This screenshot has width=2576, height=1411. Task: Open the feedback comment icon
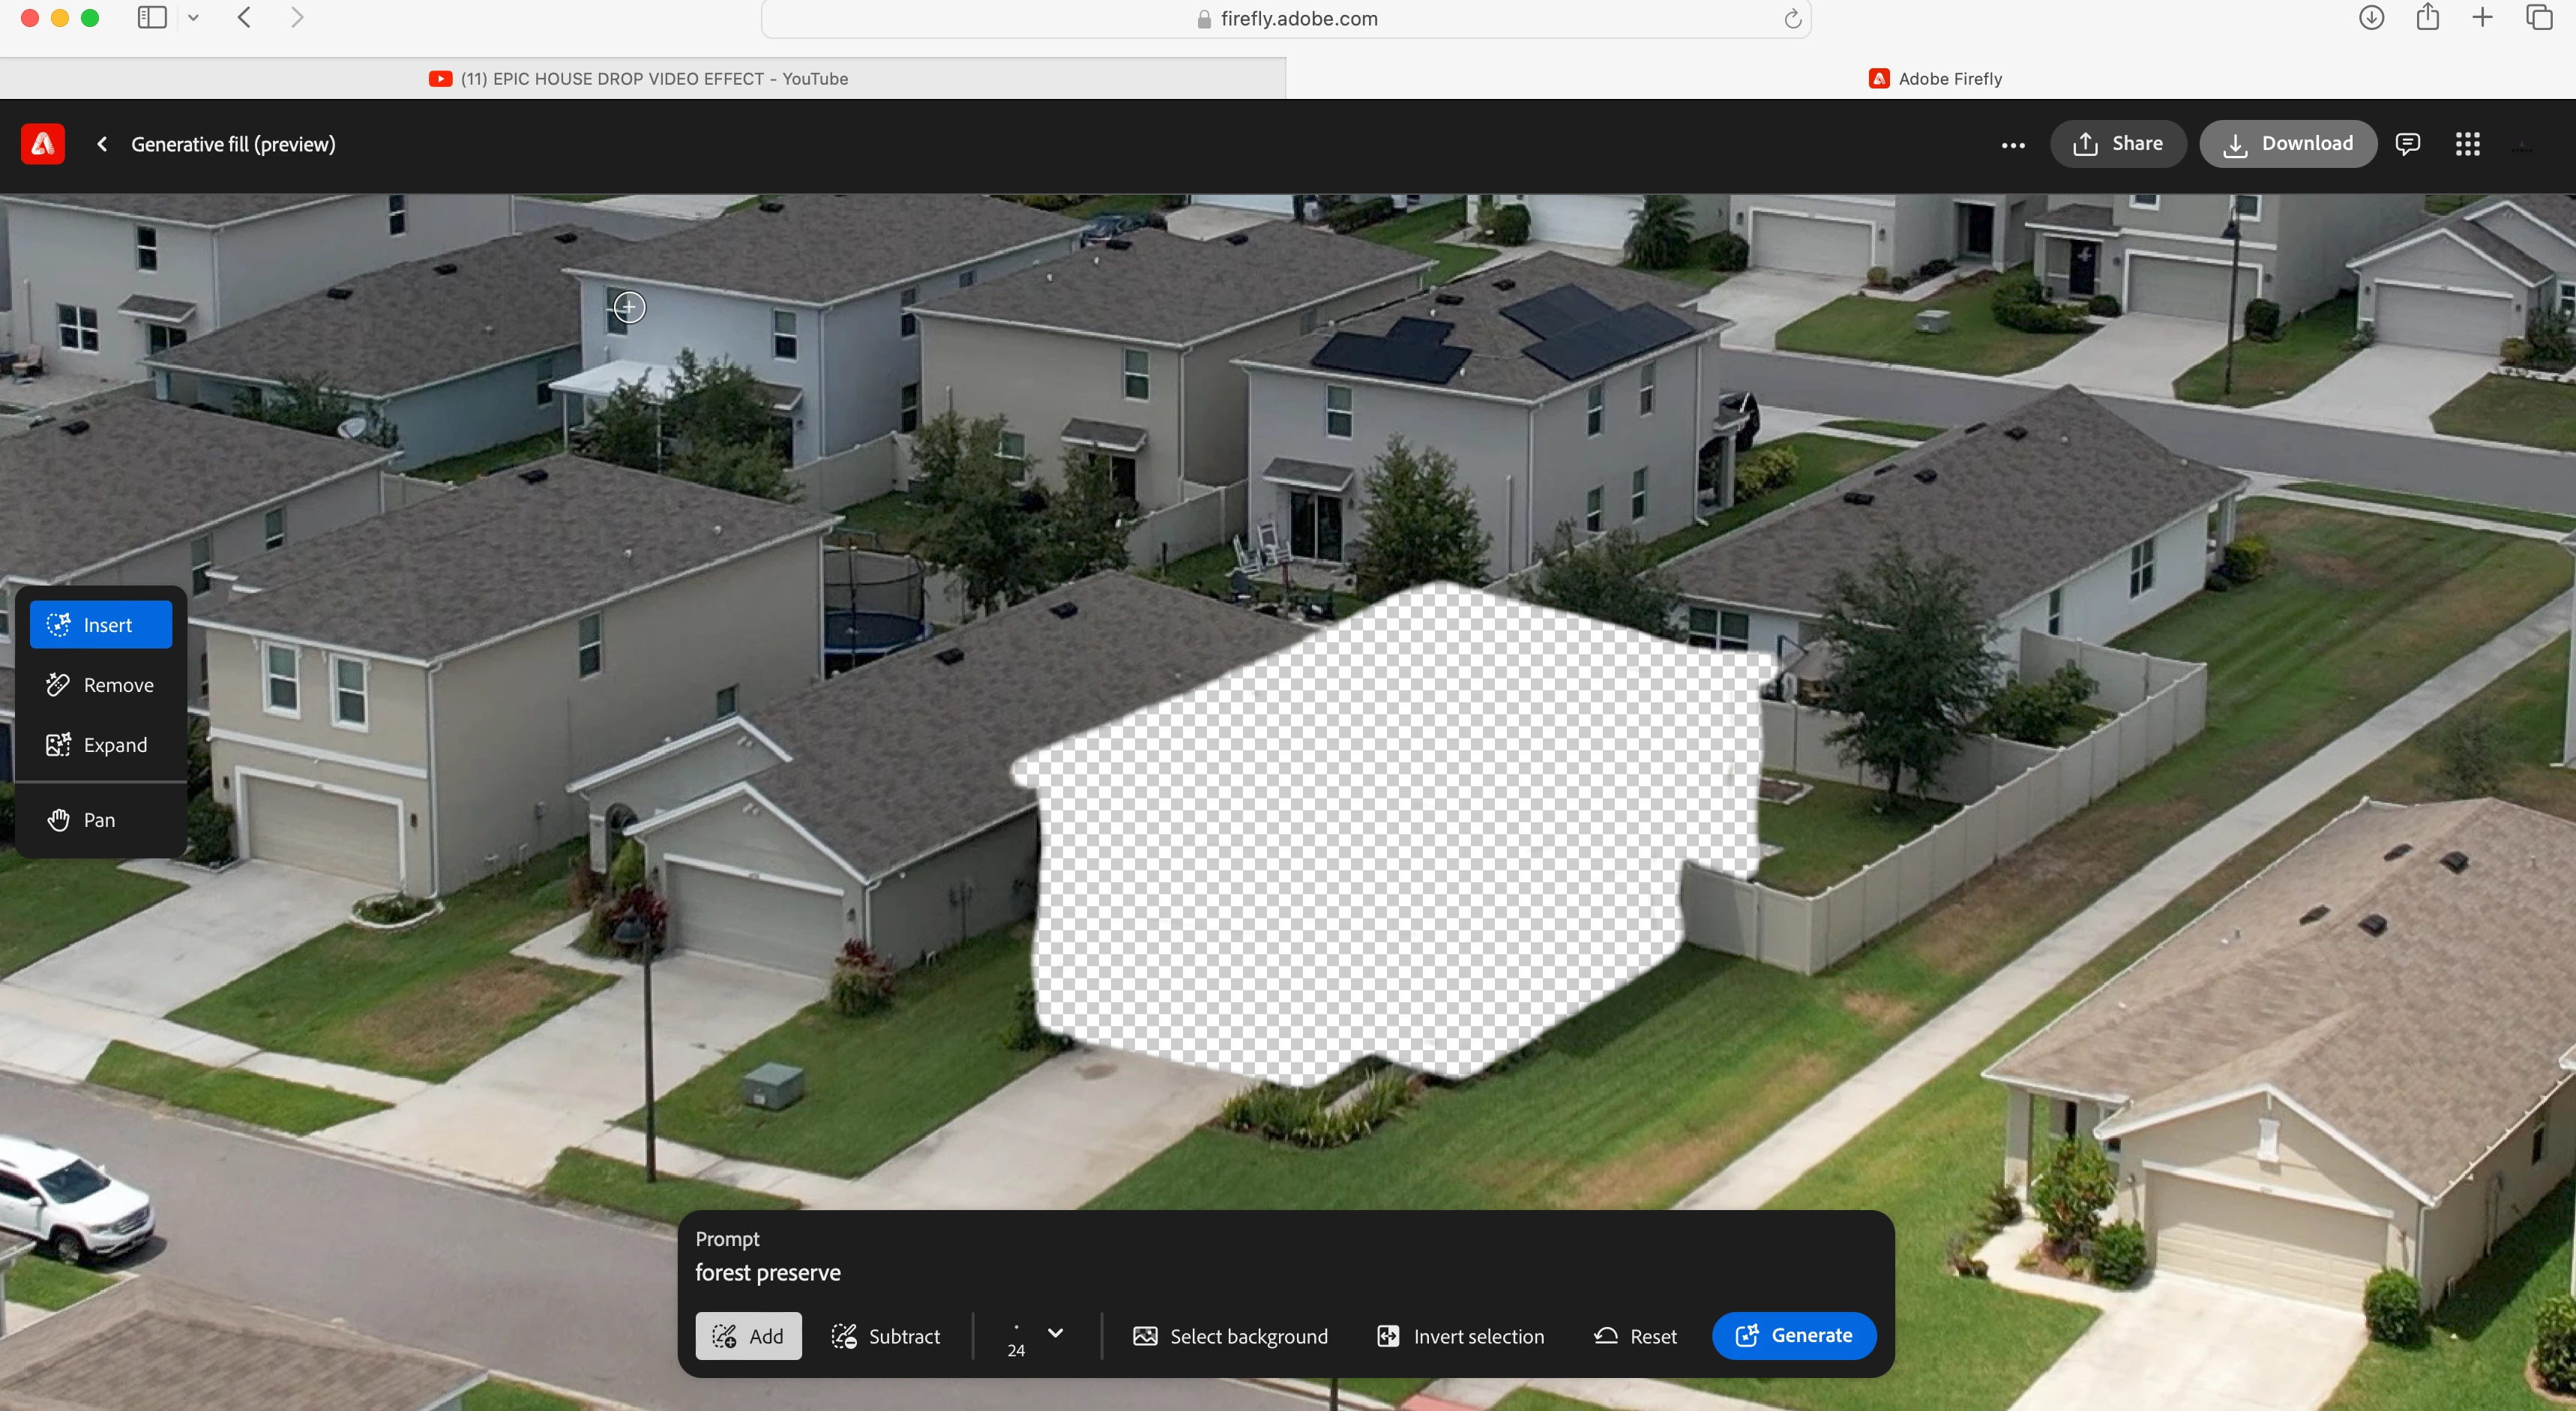pyautogui.click(x=2408, y=144)
